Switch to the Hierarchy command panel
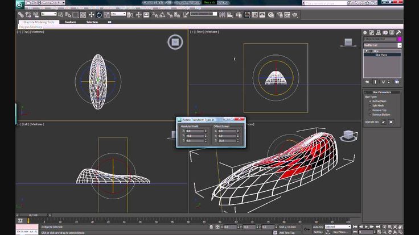Image resolution: width=419 pixels, height=235 pixels. tap(379, 32)
